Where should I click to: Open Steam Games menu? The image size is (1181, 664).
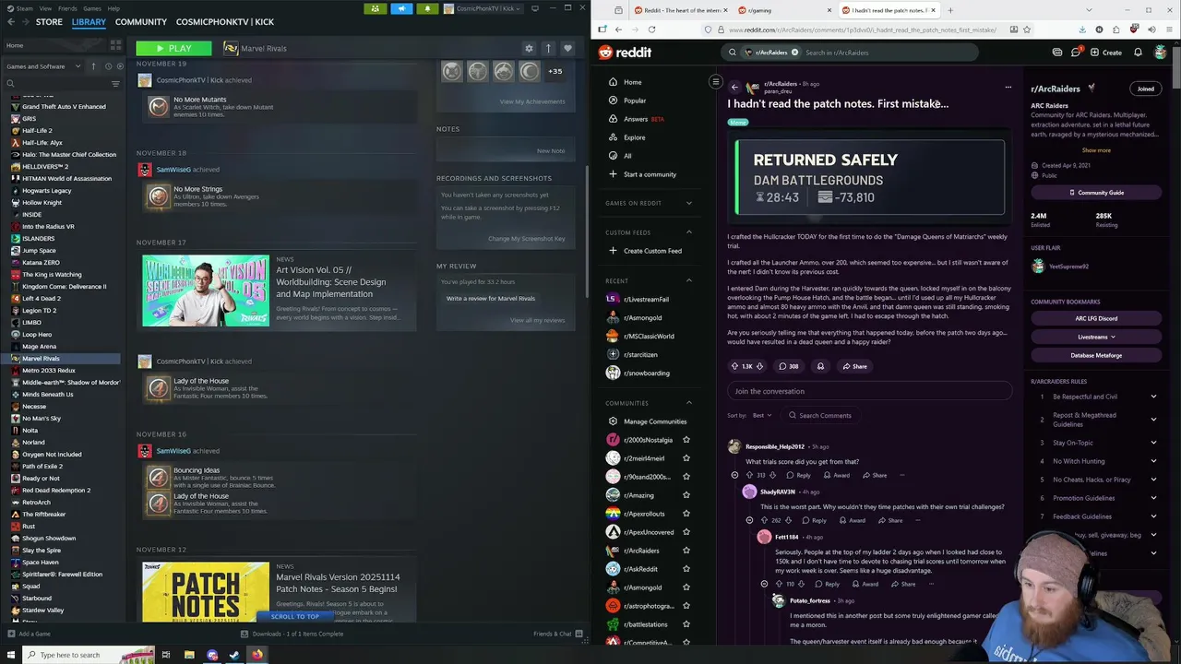pos(91,8)
